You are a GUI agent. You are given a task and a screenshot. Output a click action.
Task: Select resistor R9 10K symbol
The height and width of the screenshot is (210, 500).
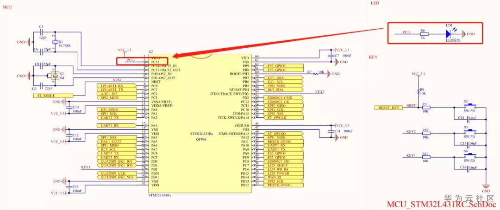point(426,108)
